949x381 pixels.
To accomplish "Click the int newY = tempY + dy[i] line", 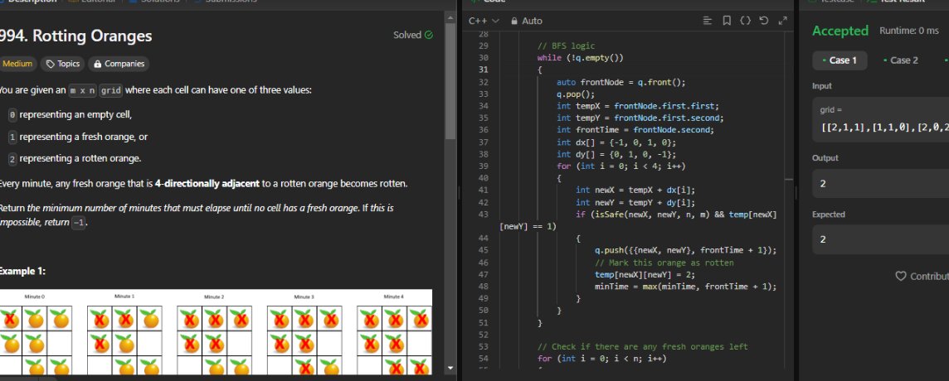I will [x=635, y=203].
